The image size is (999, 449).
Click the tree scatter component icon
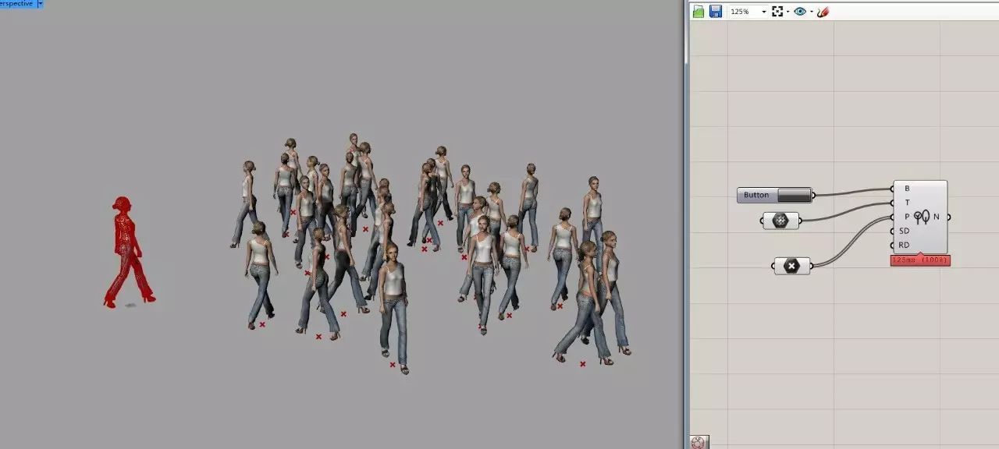coord(922,217)
